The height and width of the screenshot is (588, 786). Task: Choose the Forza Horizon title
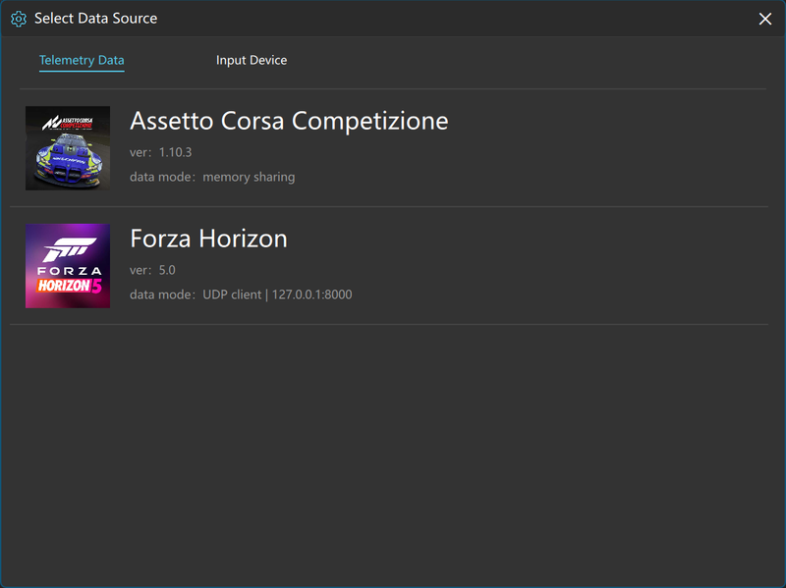coord(208,239)
